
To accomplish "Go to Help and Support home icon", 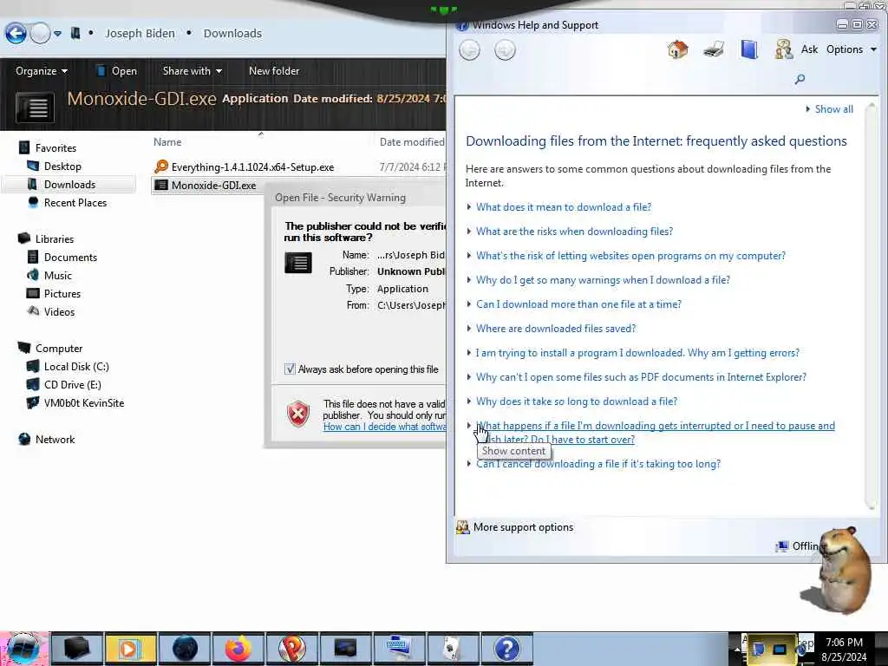I will point(677,49).
